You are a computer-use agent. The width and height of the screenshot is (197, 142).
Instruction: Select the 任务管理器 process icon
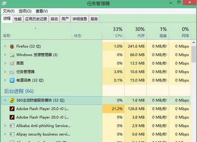tap(12, 72)
